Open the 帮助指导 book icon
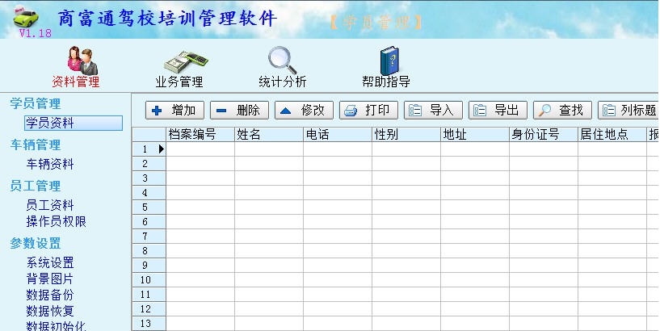Viewport: 660px width, 331px height. pyautogui.click(x=389, y=61)
